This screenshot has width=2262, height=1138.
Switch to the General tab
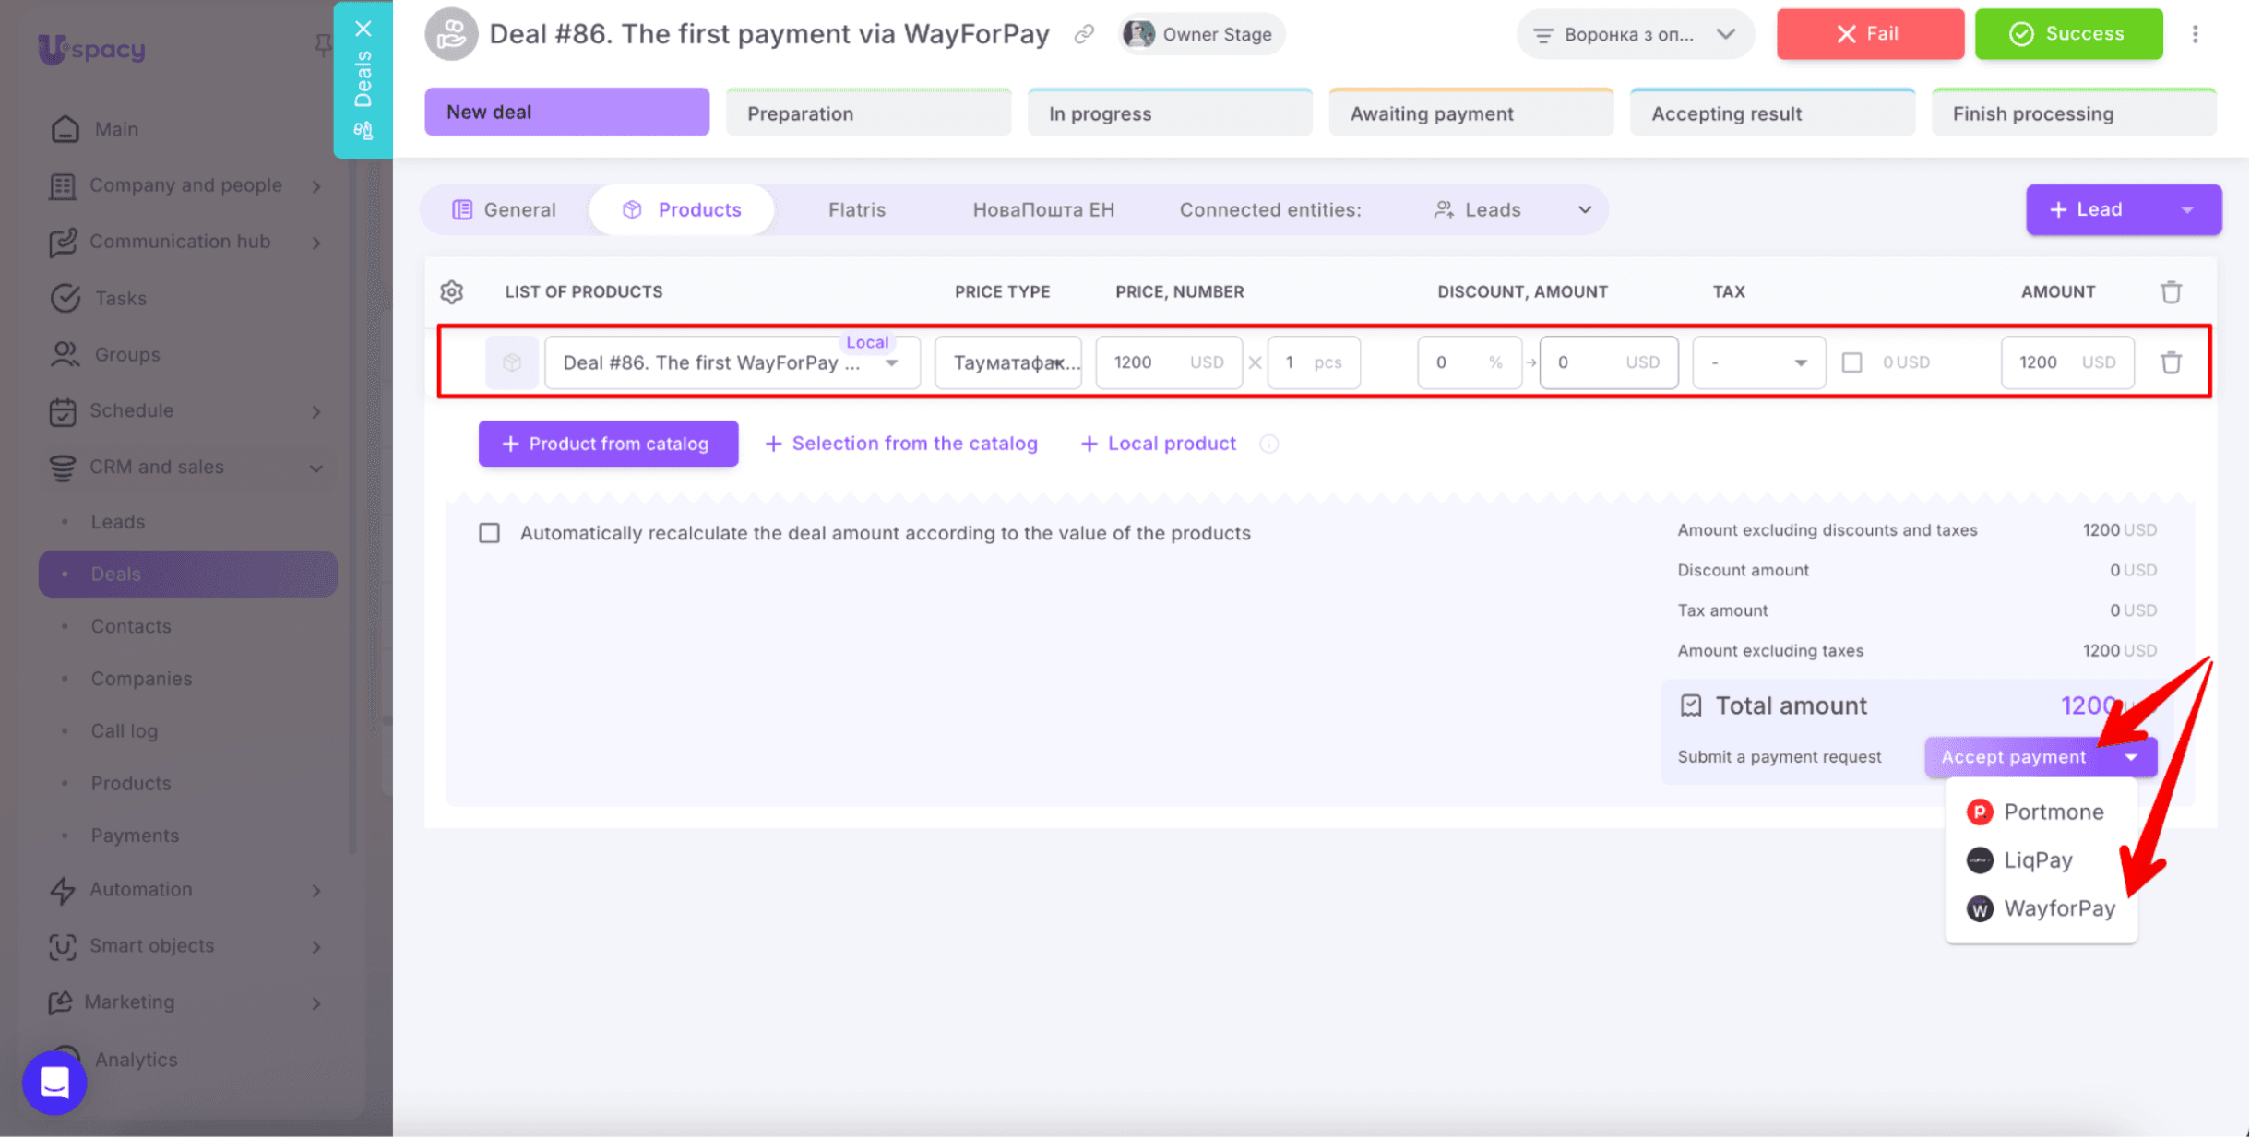506,210
